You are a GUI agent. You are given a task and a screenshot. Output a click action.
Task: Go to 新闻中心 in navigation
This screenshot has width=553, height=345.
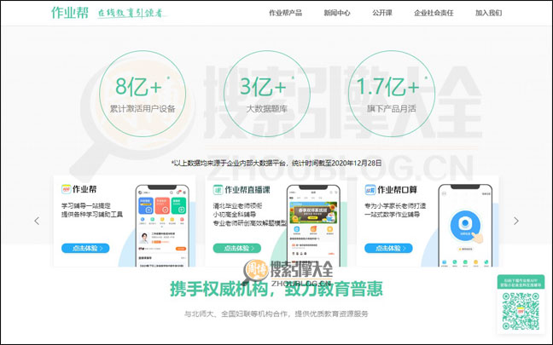pyautogui.click(x=337, y=13)
